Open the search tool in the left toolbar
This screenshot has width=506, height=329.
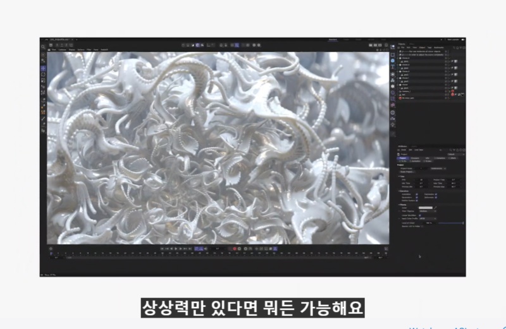click(x=43, y=47)
